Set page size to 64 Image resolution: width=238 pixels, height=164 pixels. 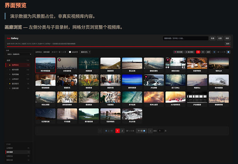[203, 52]
